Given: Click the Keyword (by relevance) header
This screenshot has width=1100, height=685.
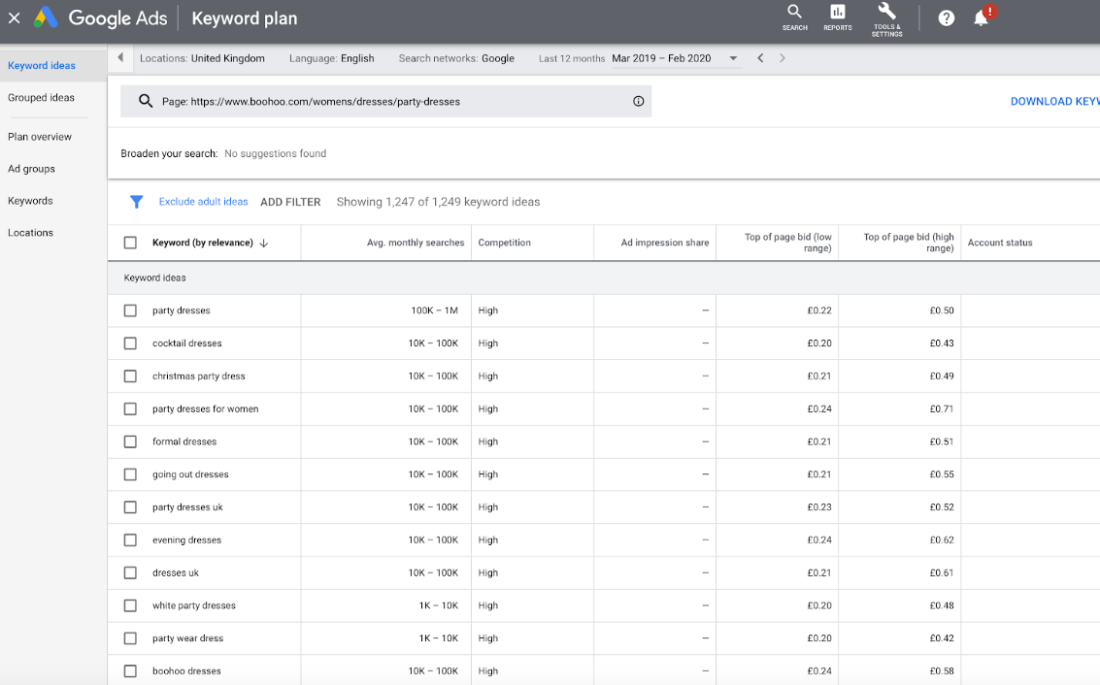Looking at the screenshot, I should point(203,243).
